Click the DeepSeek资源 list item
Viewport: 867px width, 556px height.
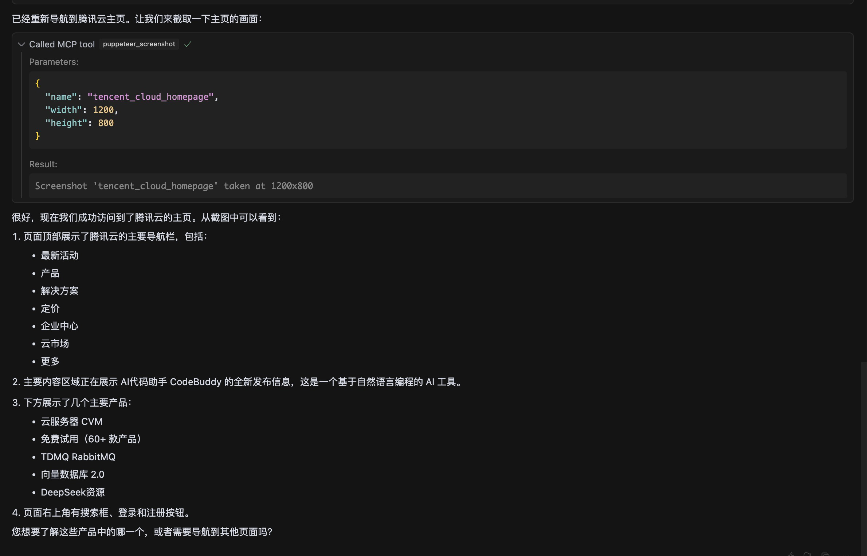point(72,492)
